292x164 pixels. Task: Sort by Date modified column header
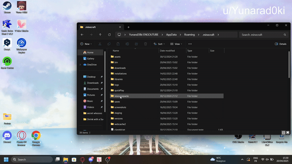(167, 51)
